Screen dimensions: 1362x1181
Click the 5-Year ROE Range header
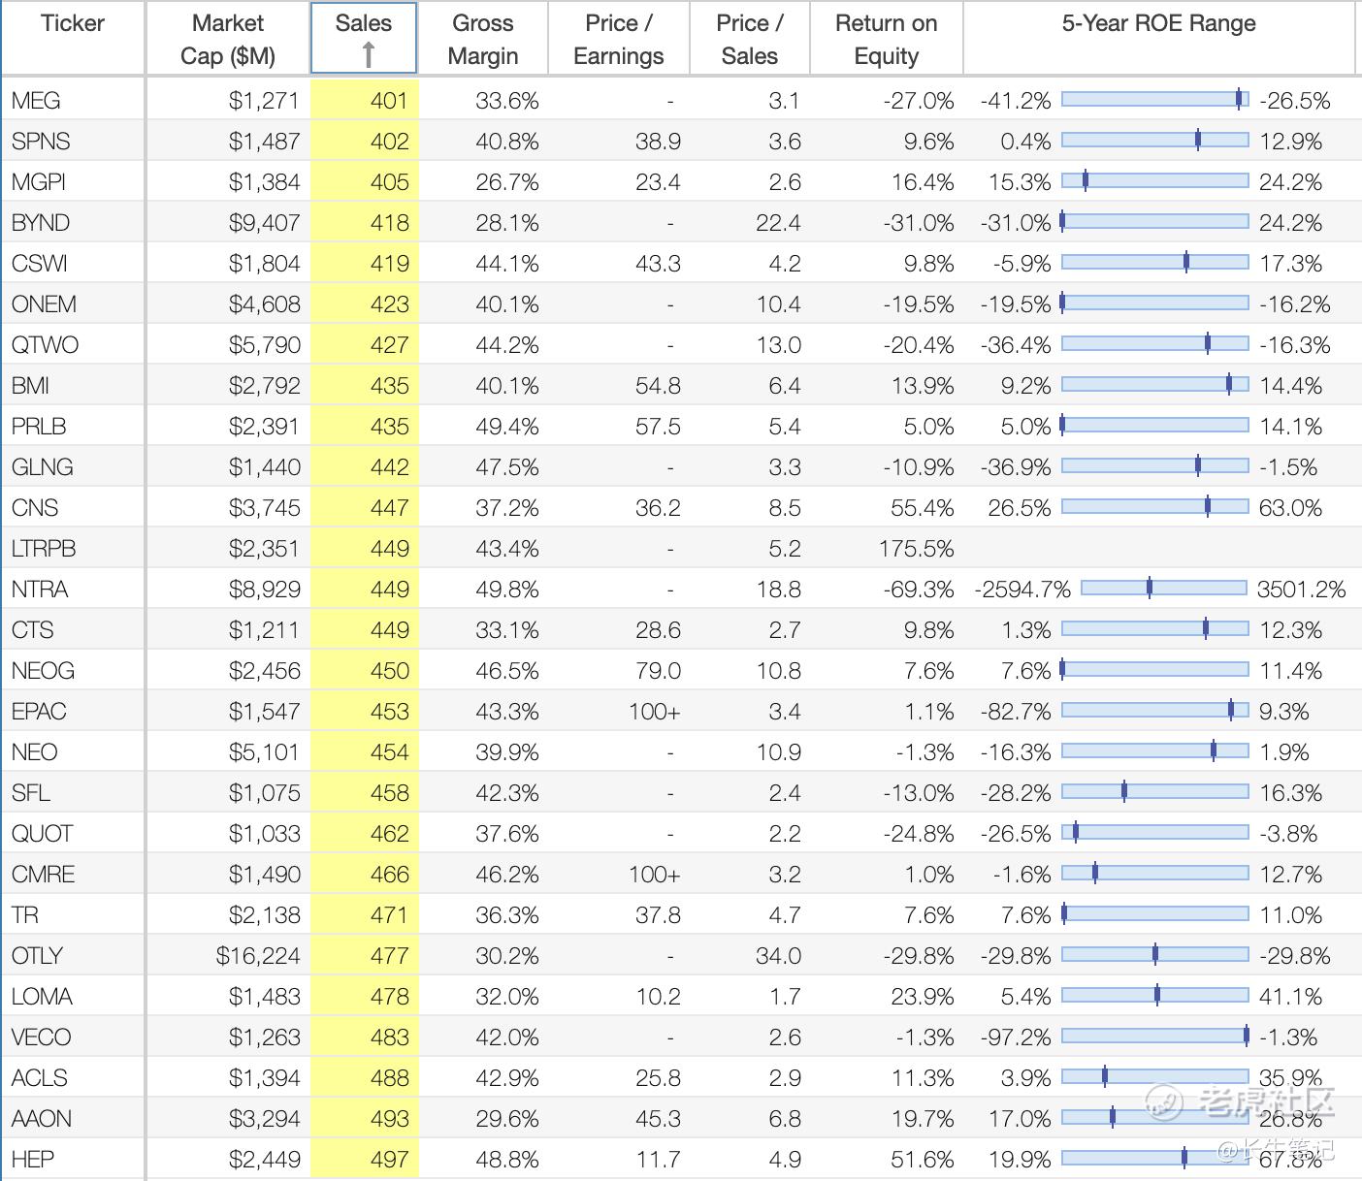click(x=1158, y=23)
